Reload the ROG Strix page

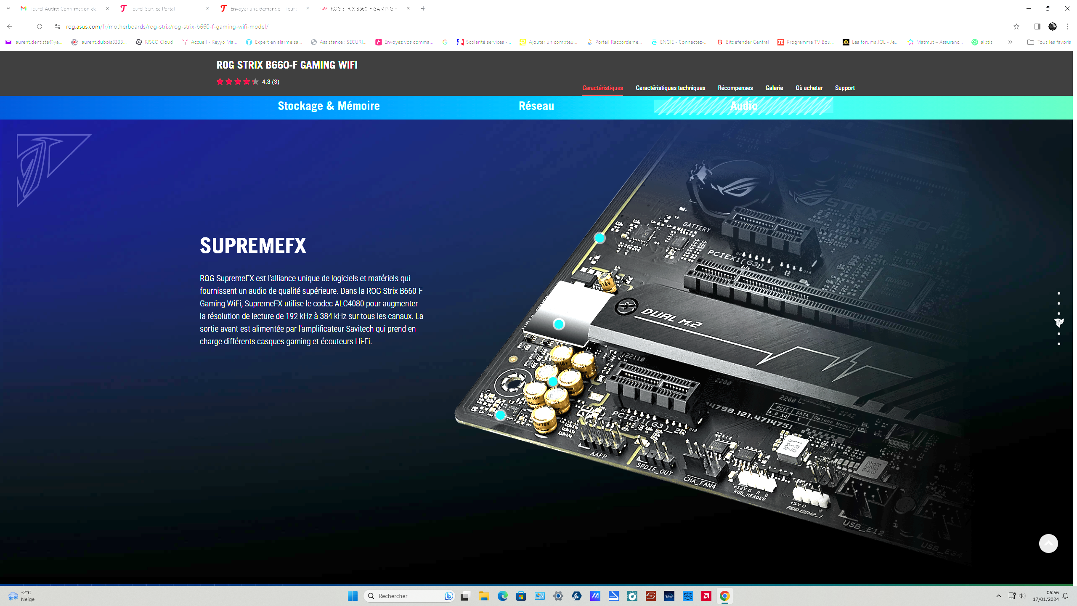tap(40, 27)
